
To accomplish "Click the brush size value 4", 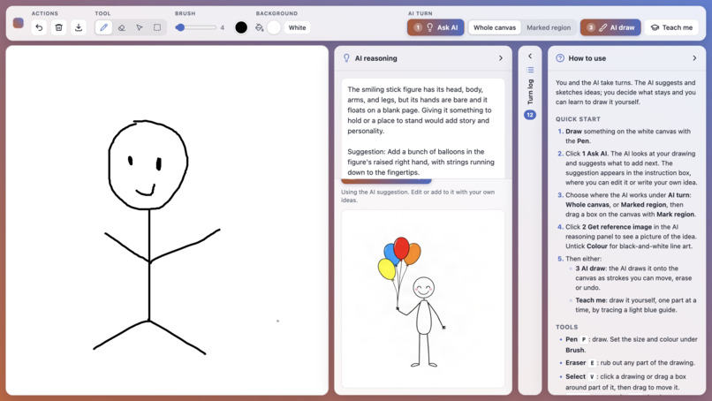I will pyautogui.click(x=222, y=27).
